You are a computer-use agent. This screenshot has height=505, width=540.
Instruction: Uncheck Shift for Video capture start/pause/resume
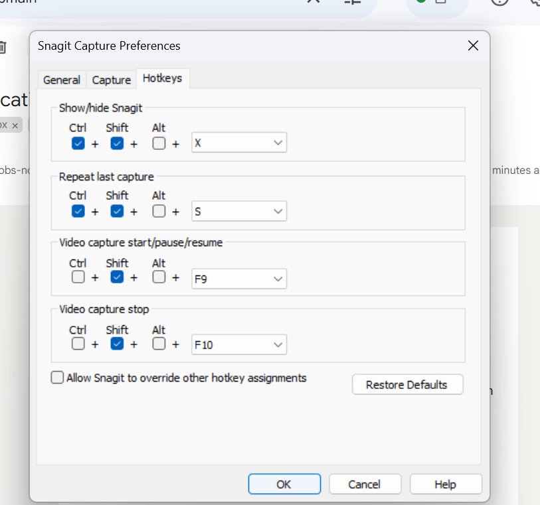coord(117,277)
